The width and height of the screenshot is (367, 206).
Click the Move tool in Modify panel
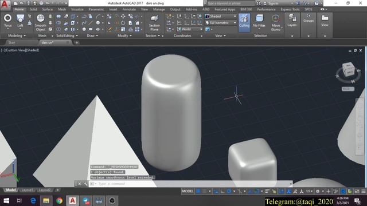pyautogui.click(x=123, y=17)
